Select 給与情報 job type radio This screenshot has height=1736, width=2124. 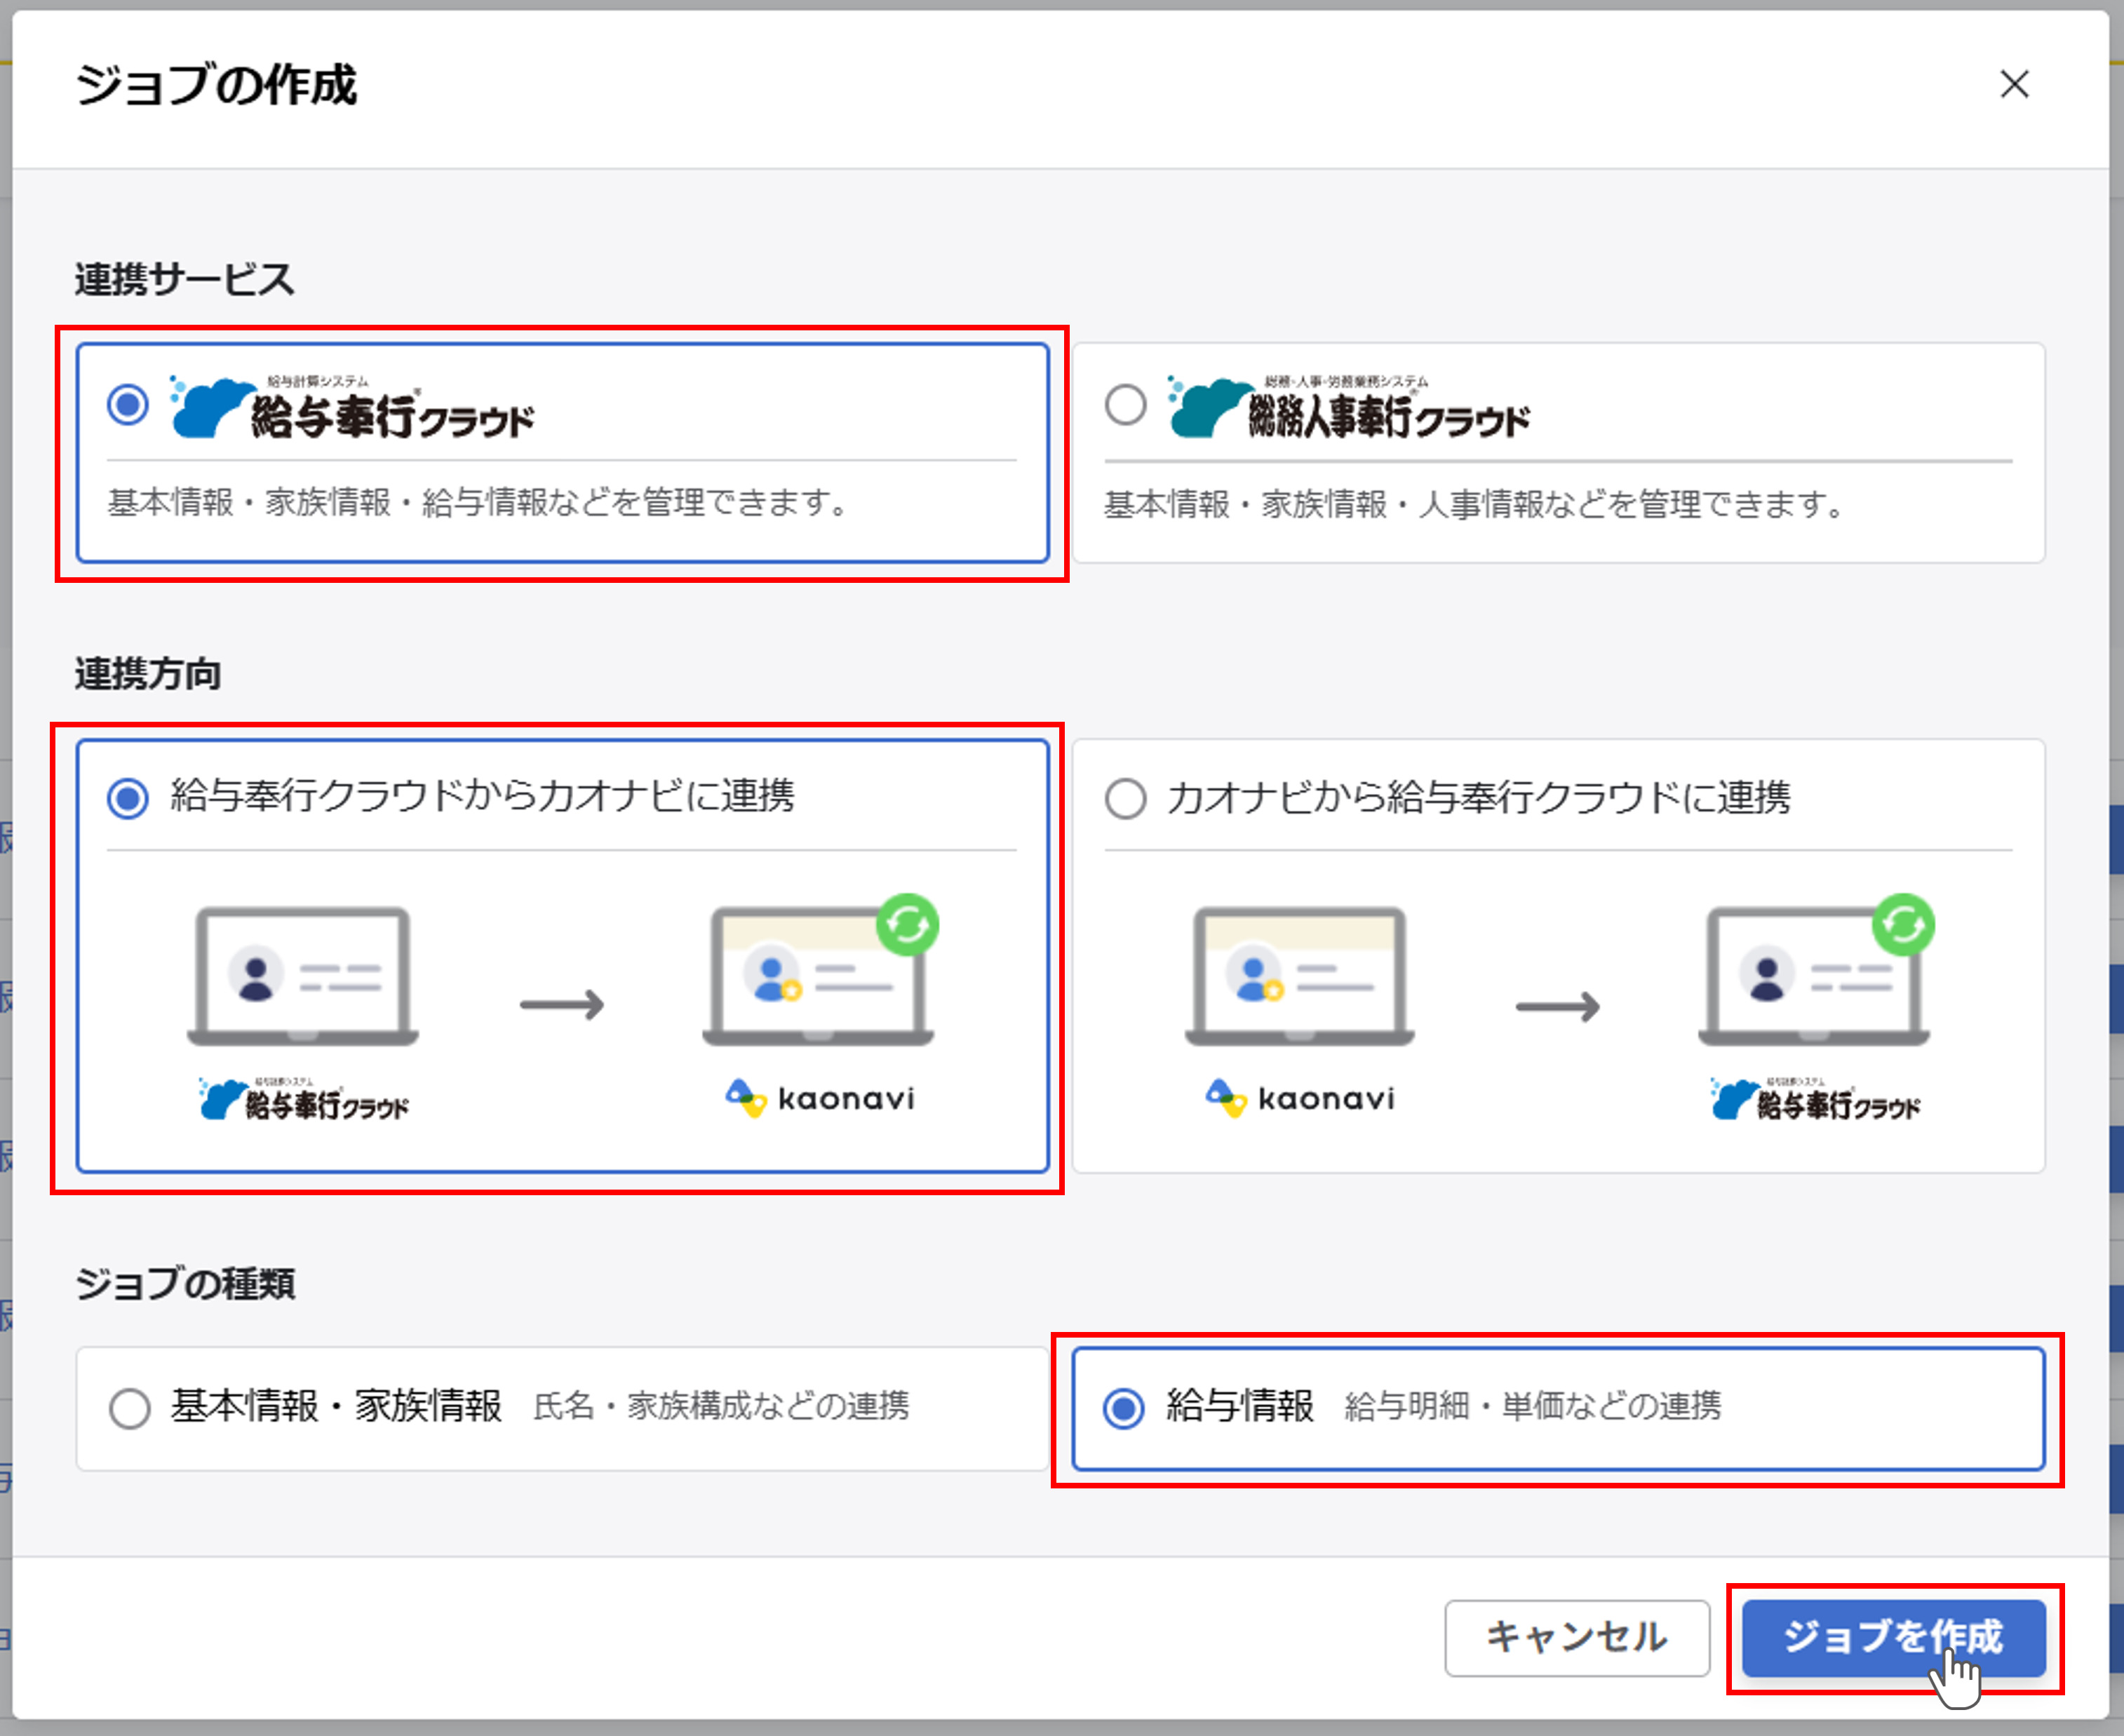pos(1123,1408)
